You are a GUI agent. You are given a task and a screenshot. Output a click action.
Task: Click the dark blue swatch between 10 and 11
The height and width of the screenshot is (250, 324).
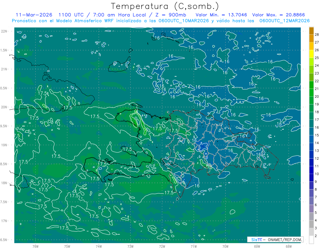(311, 170)
